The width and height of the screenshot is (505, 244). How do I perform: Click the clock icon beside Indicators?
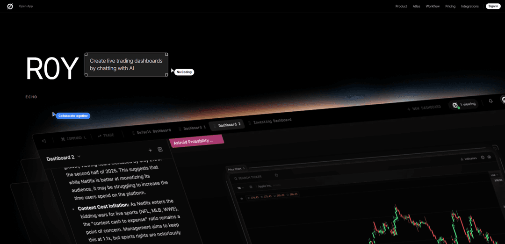point(483,158)
